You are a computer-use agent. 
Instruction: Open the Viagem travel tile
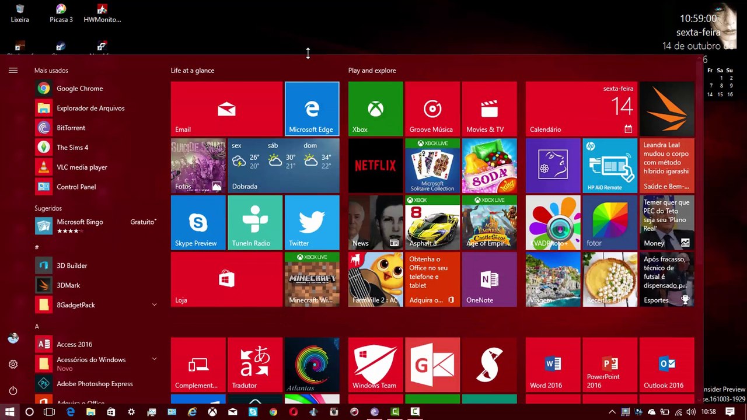pos(553,279)
